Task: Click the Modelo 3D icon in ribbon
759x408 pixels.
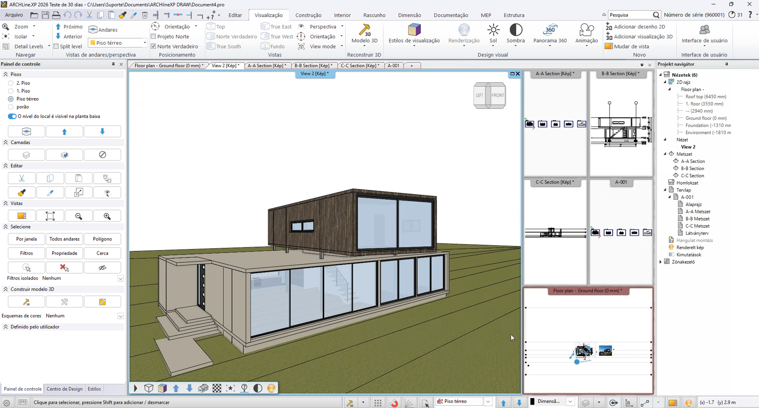Action: pyautogui.click(x=364, y=30)
